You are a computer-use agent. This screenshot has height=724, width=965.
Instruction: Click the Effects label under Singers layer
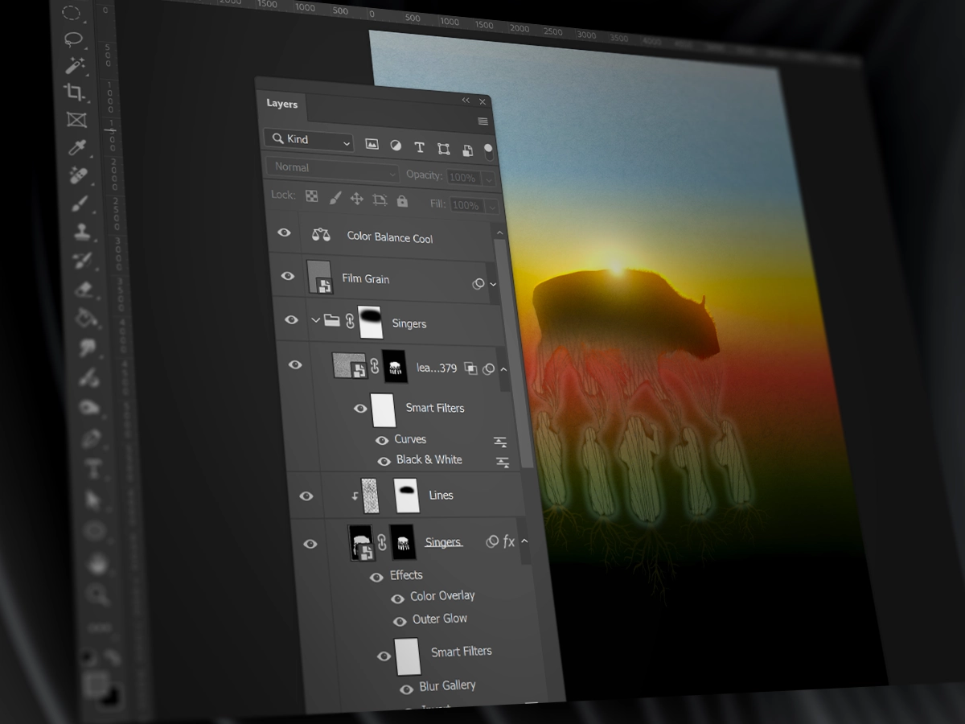[x=406, y=575]
